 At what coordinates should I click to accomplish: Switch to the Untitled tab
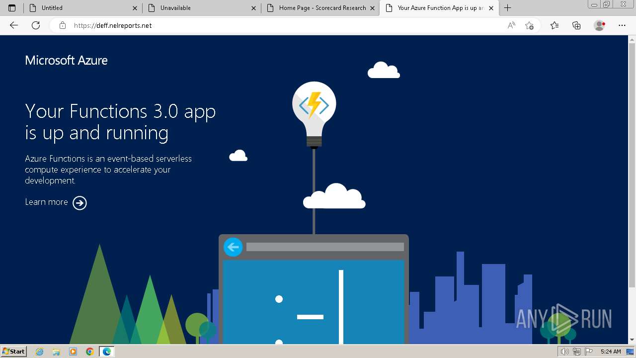point(83,8)
